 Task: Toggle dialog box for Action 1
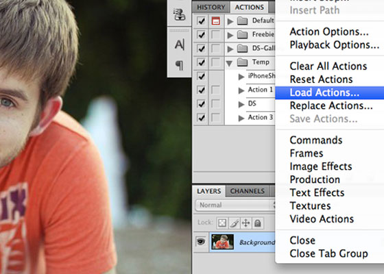pyautogui.click(x=216, y=90)
